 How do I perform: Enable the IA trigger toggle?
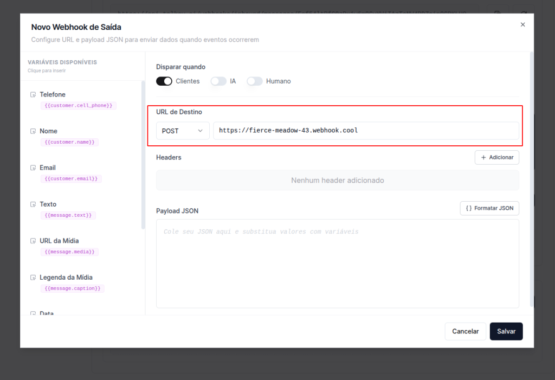218,81
